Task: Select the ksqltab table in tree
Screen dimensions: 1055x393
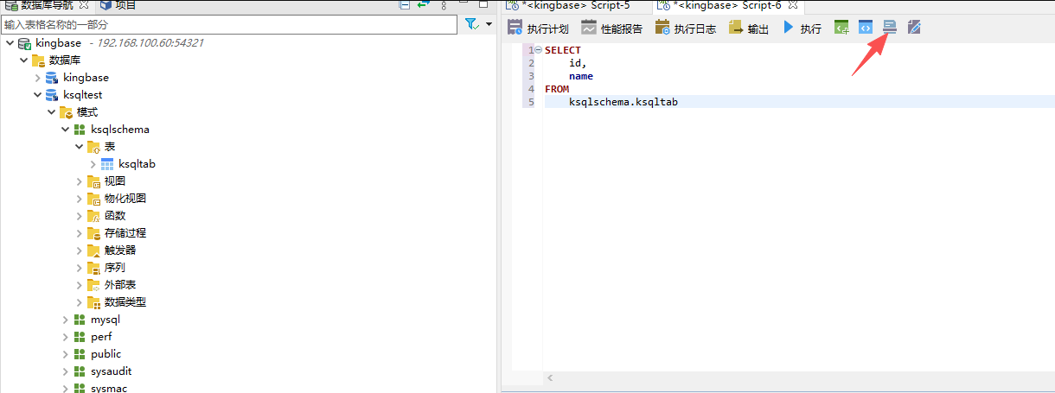Action: pyautogui.click(x=137, y=164)
